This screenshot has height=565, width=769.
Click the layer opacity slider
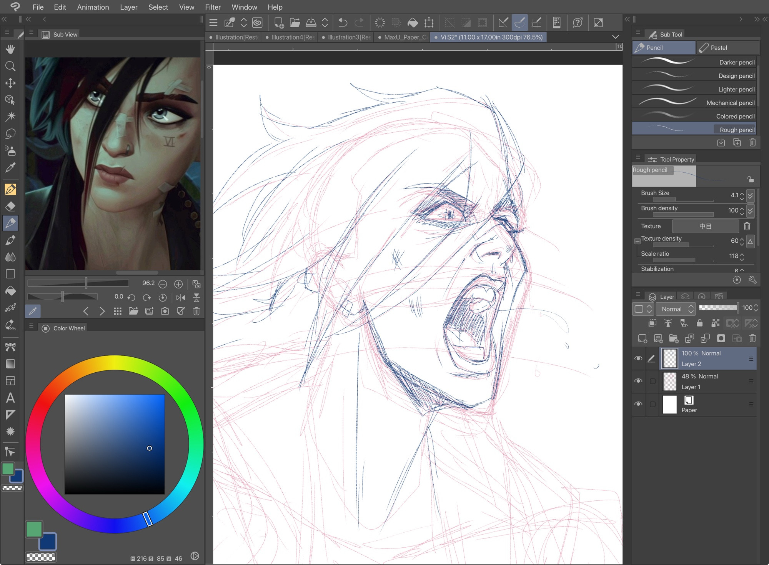point(718,307)
